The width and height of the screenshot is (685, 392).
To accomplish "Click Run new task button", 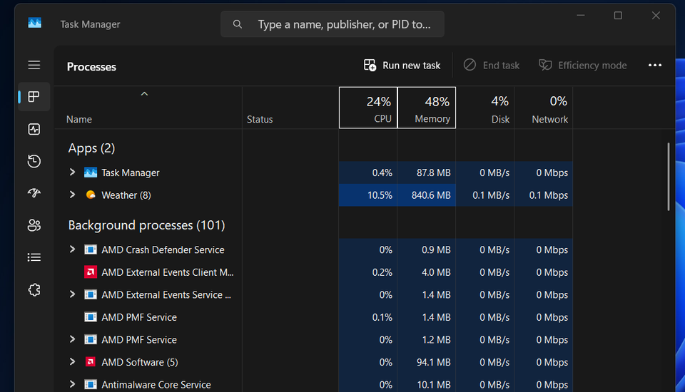I will pyautogui.click(x=402, y=66).
